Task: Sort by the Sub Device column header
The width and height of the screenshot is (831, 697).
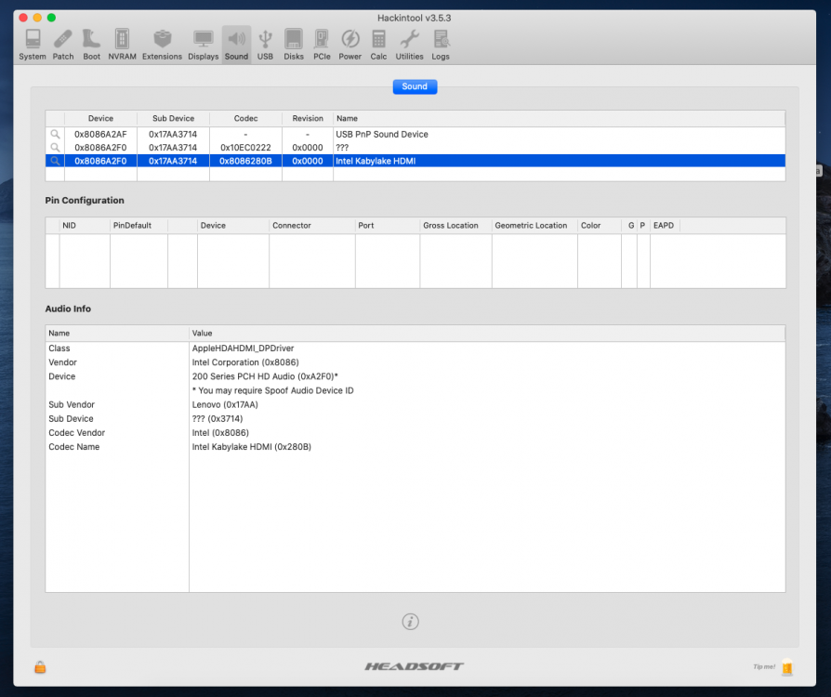Action: coord(173,118)
